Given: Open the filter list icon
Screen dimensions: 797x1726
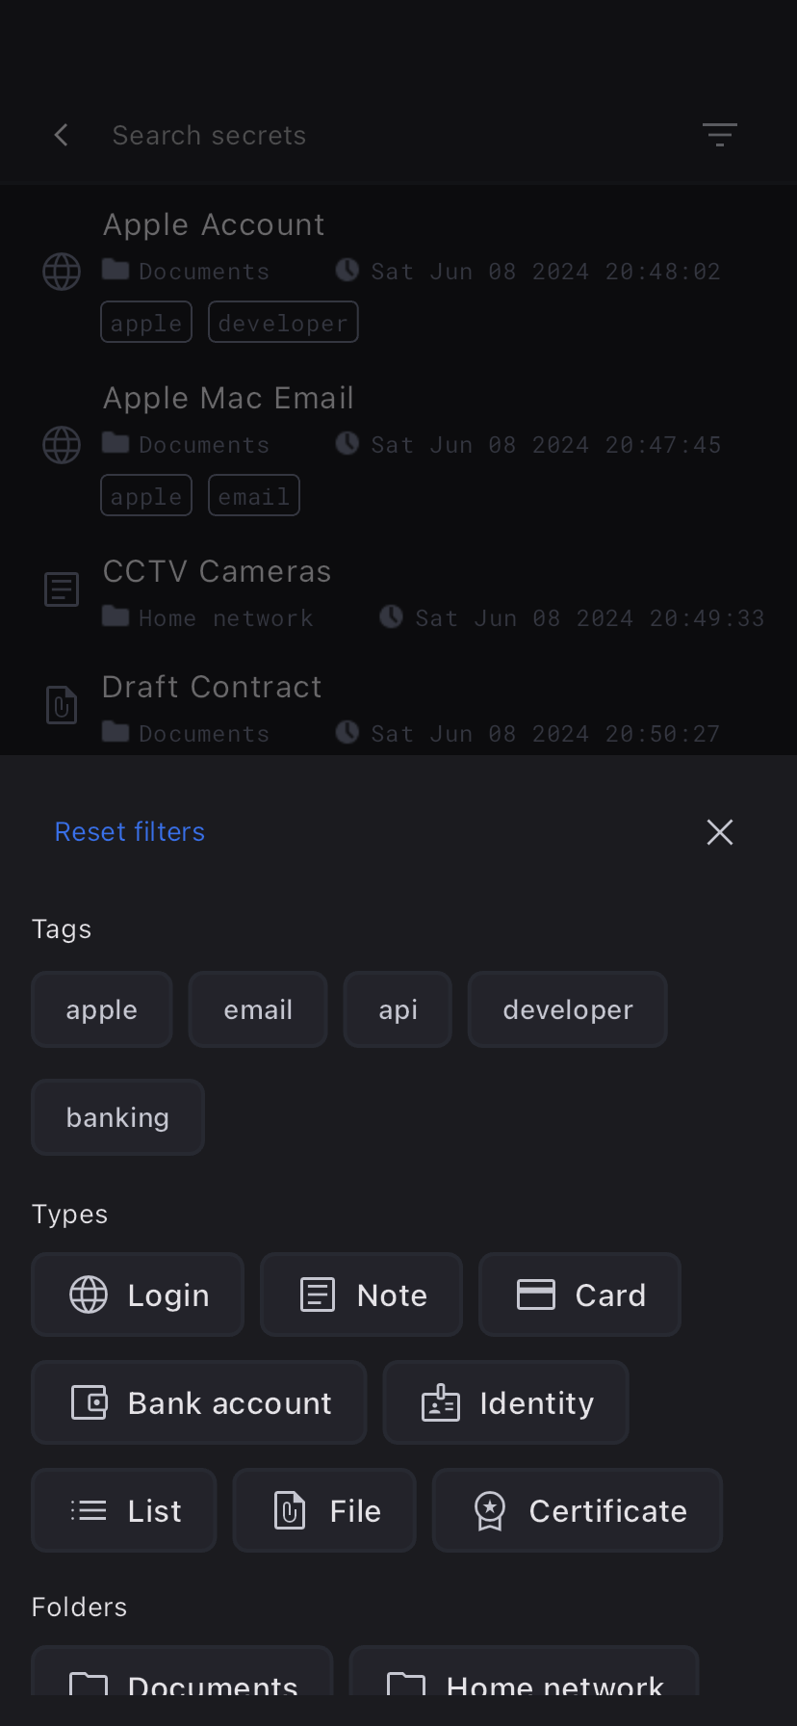Looking at the screenshot, I should point(719,135).
